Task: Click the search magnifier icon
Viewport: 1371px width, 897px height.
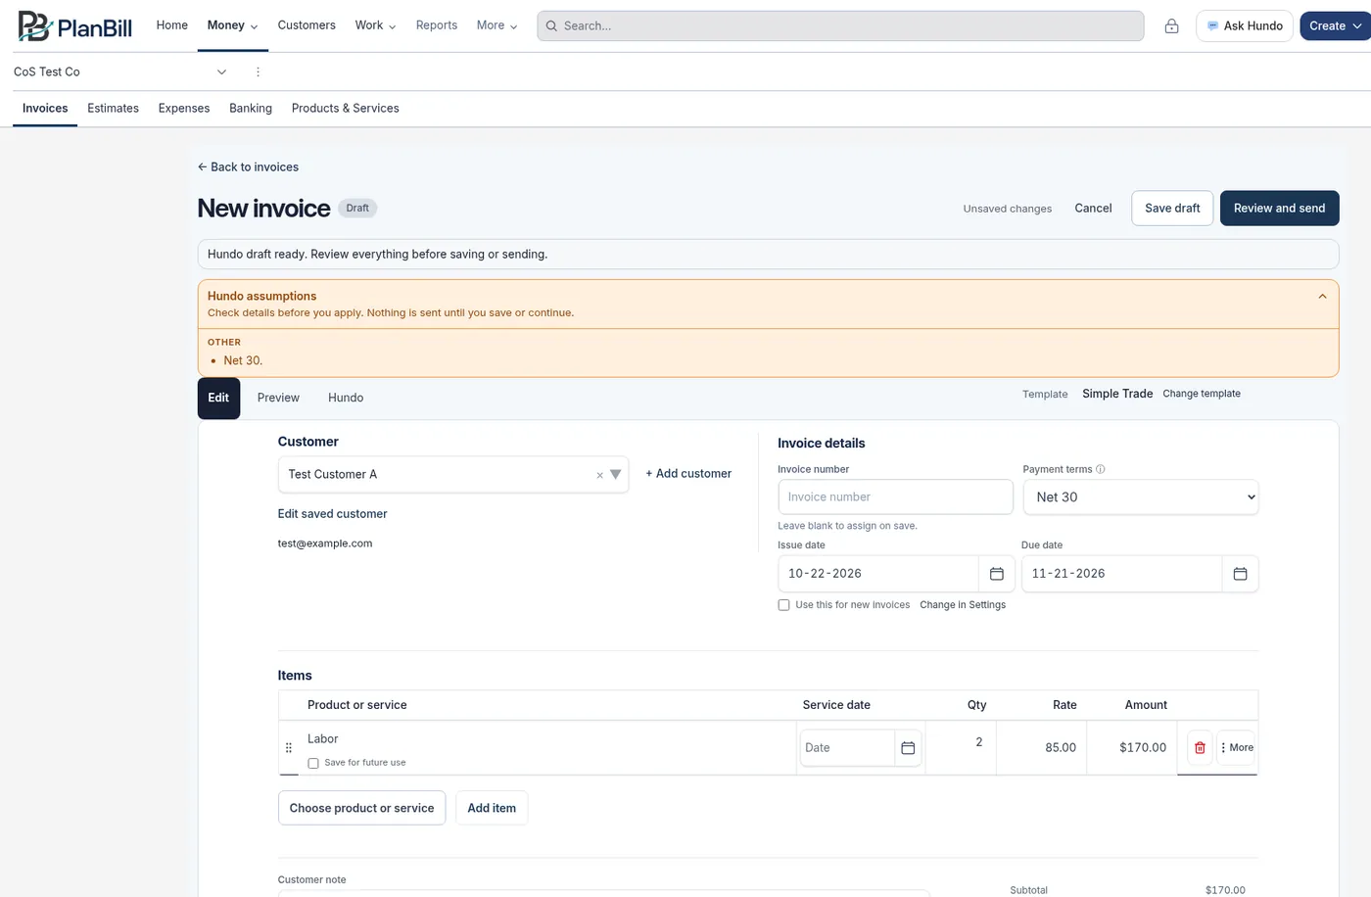Action: click(x=551, y=26)
